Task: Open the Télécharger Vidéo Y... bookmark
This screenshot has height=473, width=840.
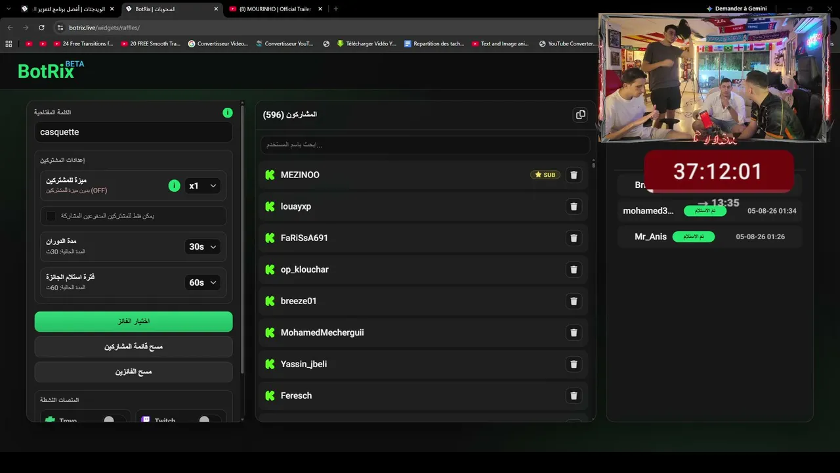Action: click(367, 44)
